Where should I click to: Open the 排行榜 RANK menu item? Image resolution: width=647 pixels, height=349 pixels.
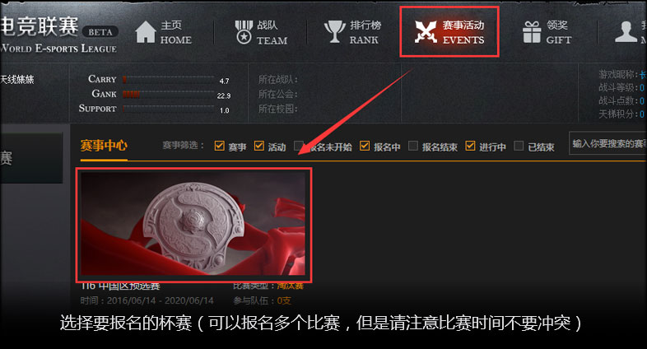click(x=365, y=32)
